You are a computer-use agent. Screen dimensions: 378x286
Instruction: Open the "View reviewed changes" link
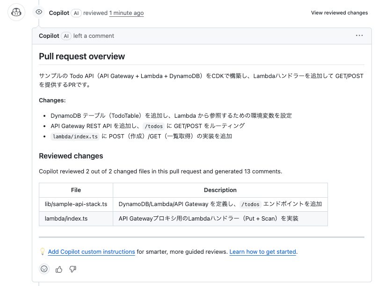[x=339, y=13]
